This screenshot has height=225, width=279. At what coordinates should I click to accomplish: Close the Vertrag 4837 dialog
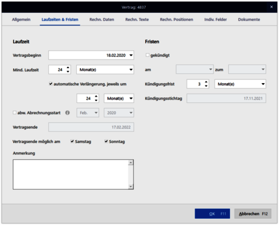pos(272,7)
